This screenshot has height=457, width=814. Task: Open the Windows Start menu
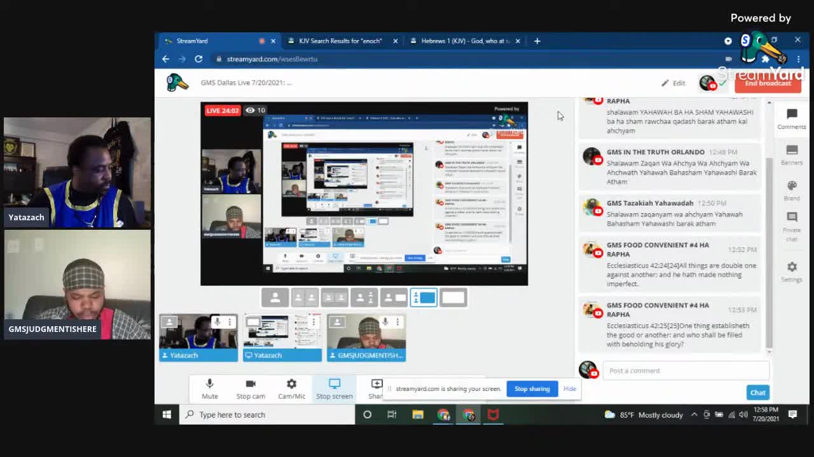click(x=167, y=414)
